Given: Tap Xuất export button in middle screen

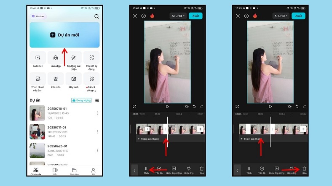Looking at the screenshot, I should [x=195, y=16].
